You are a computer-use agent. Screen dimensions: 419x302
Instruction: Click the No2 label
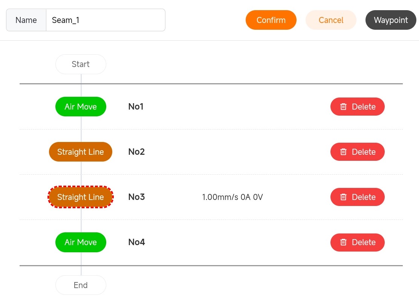(x=136, y=152)
